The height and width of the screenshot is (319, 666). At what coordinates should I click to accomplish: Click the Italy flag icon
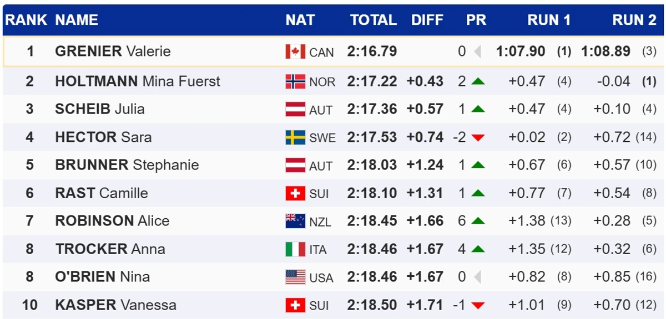tap(295, 249)
